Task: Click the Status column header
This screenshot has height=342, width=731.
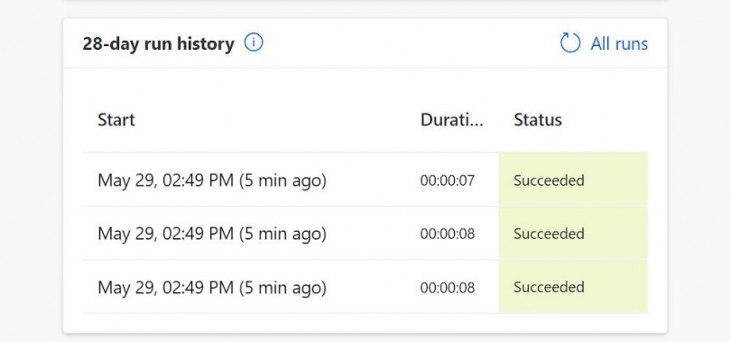Action: pos(538,120)
